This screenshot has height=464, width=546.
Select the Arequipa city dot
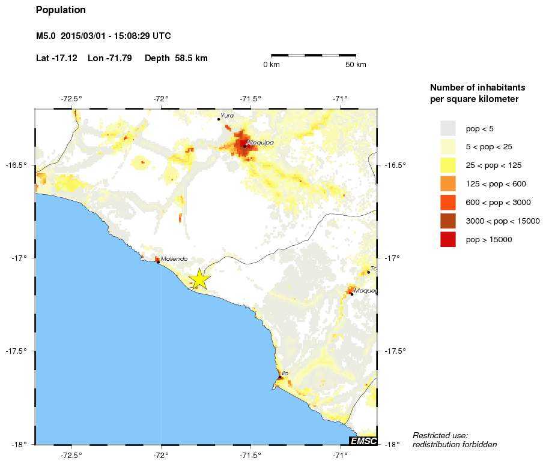click(244, 146)
